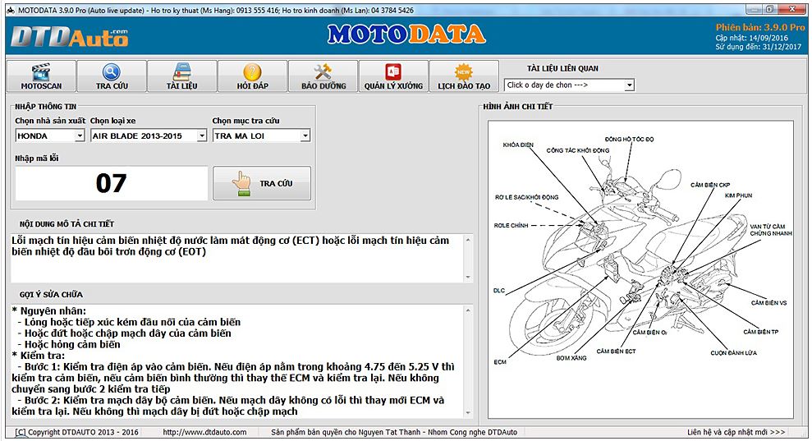Click the 'BƠM XĂNG' label in diagram
Viewport: 812px width, 441px height.
click(571, 357)
